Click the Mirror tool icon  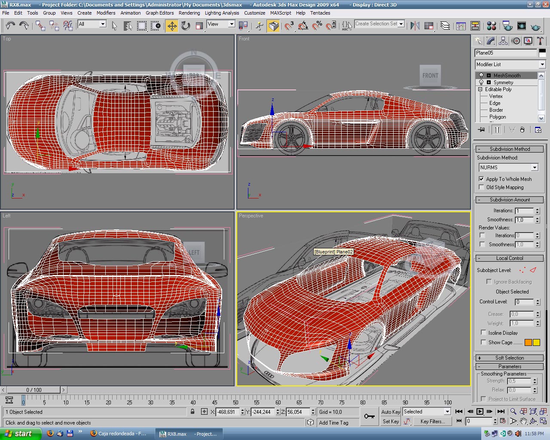pos(415,26)
